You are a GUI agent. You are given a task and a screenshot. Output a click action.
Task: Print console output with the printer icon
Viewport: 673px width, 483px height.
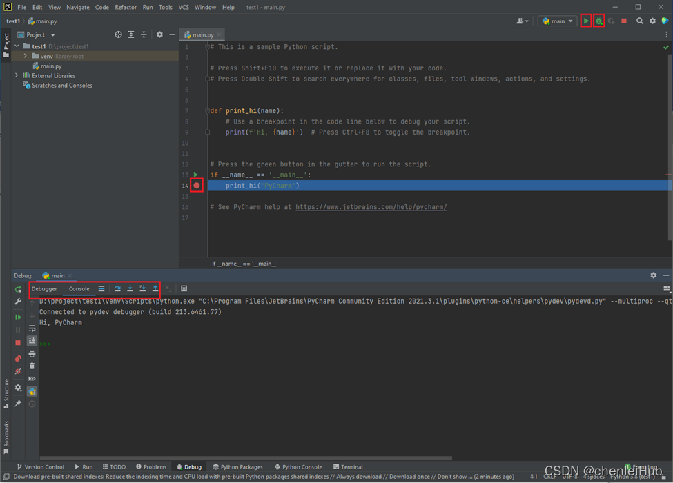tap(32, 353)
